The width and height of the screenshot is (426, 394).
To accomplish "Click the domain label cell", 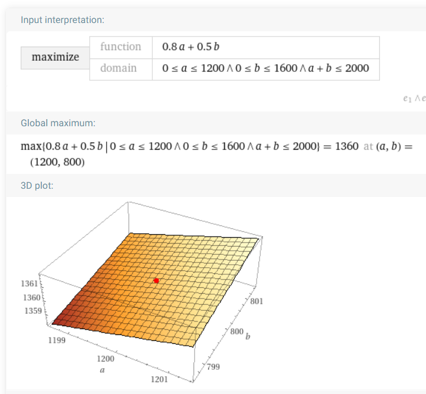I will pos(121,69).
